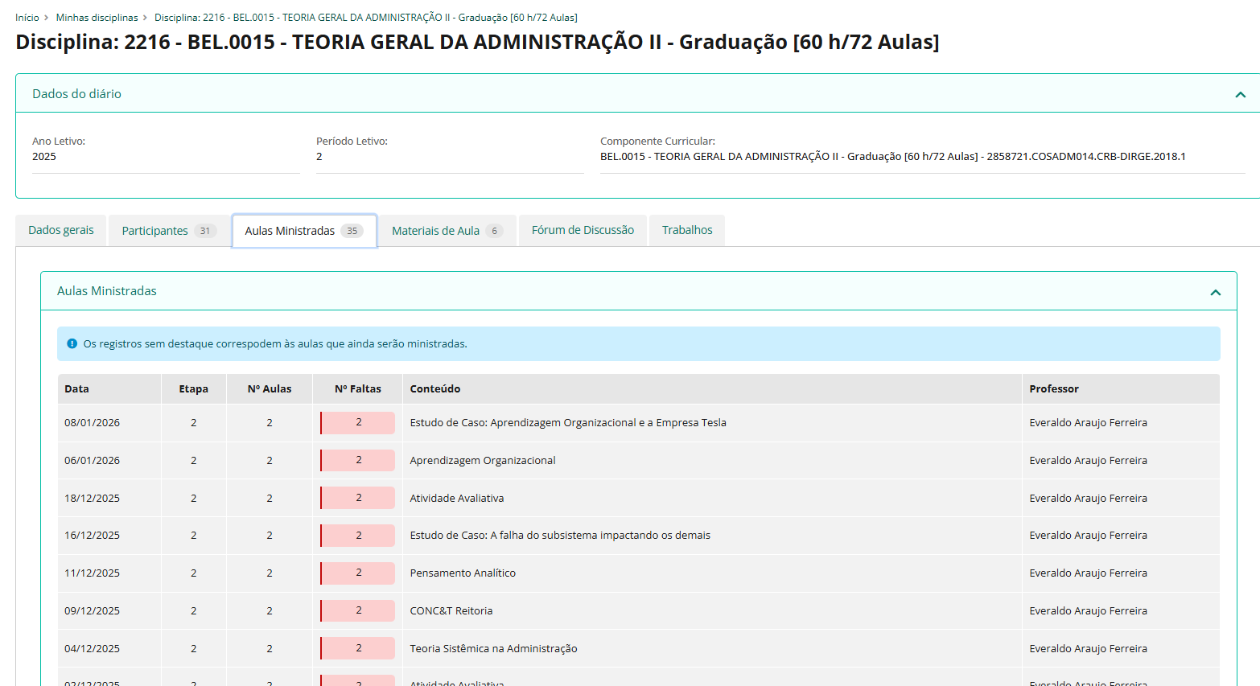Screen dimensions: 1260x686
Task: Click the Início breadcrumb link
Action: click(27, 18)
